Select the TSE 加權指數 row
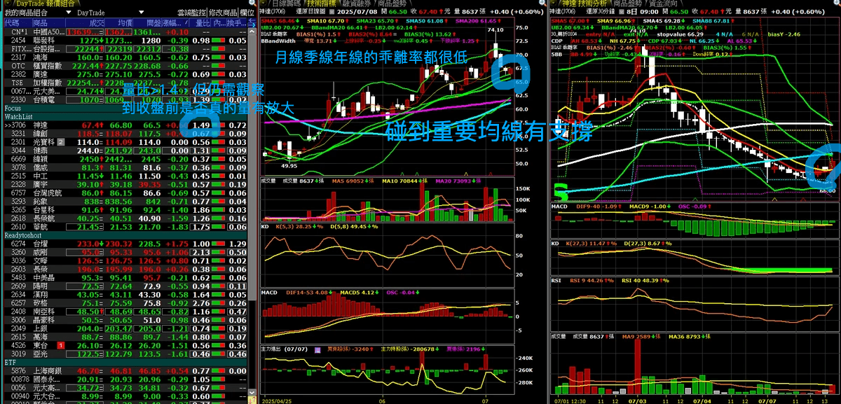 point(125,83)
